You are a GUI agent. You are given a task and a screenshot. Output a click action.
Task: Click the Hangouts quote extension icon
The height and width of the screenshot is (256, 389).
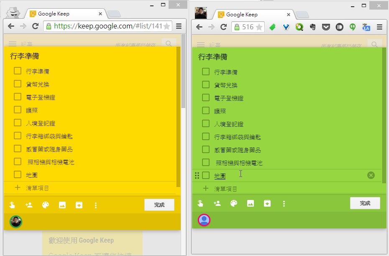353,27
